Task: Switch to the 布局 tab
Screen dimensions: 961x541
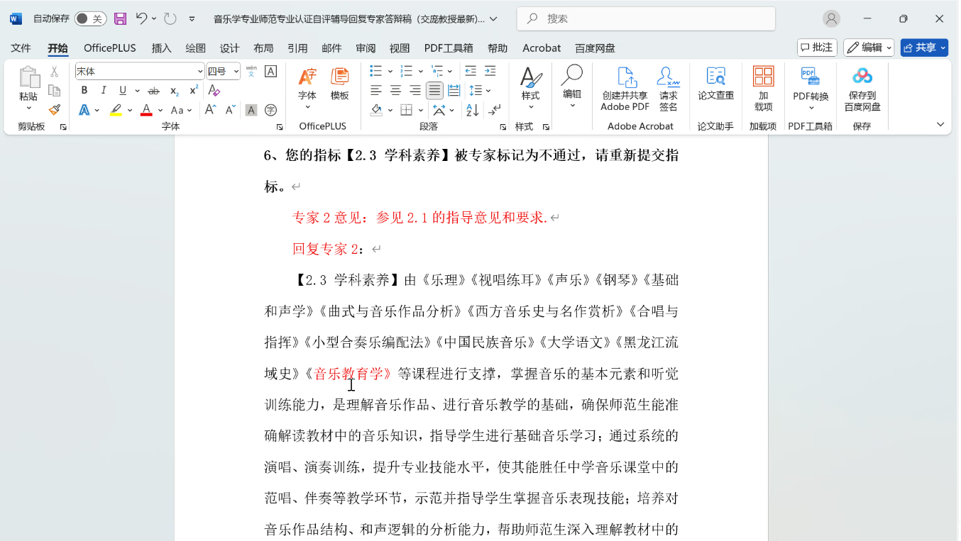Action: pos(263,48)
